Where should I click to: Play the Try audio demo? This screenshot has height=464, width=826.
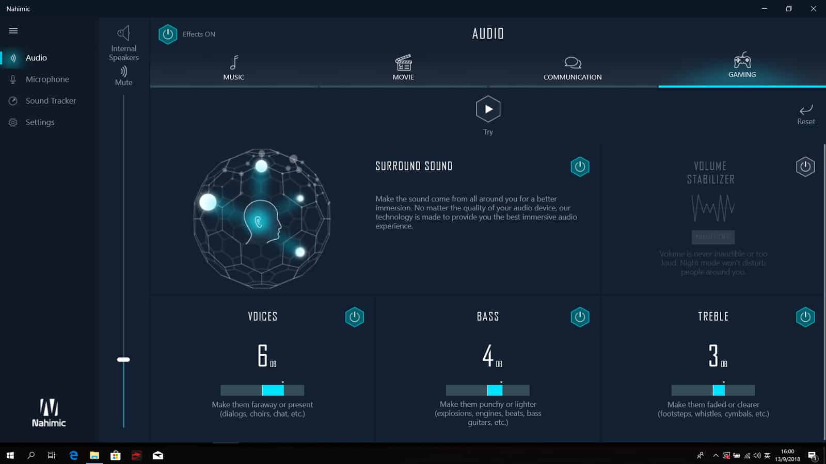pyautogui.click(x=488, y=109)
